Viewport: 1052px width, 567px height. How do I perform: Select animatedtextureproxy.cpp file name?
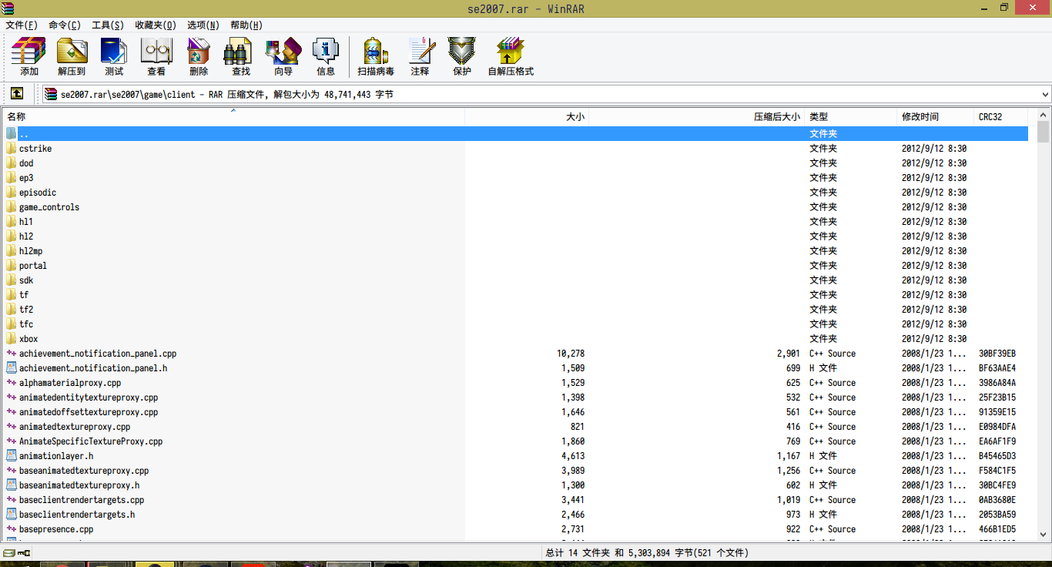point(75,427)
